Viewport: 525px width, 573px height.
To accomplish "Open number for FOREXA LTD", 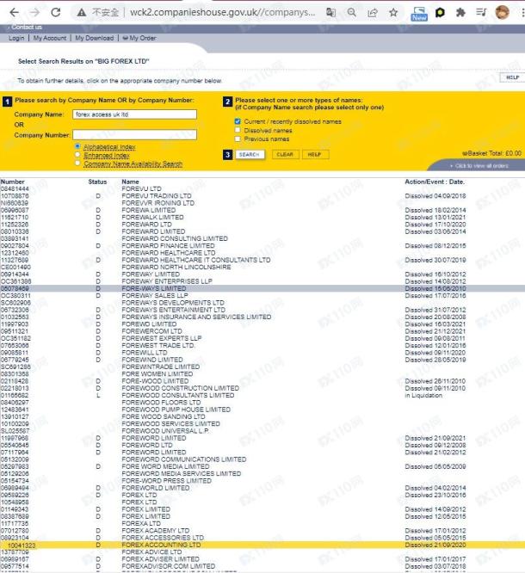I will [x=15, y=524].
